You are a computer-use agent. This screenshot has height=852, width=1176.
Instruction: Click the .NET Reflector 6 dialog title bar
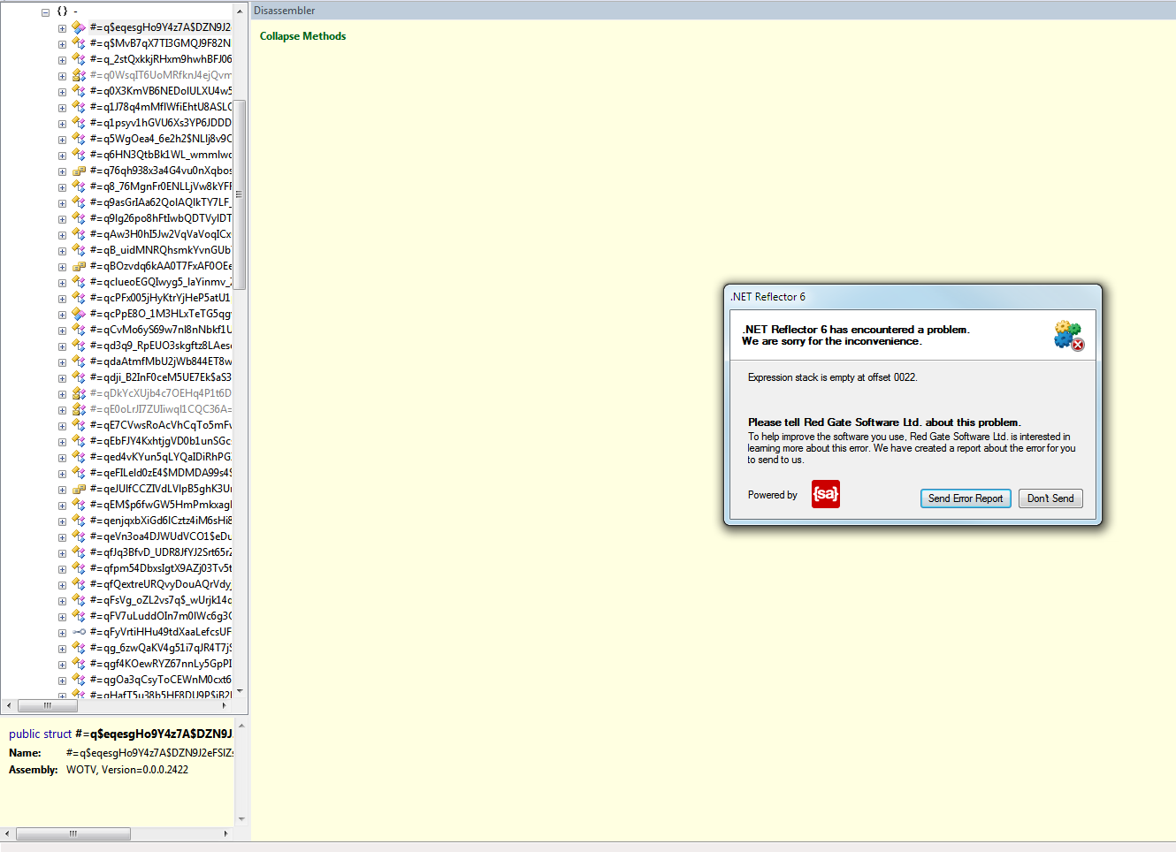(x=913, y=297)
